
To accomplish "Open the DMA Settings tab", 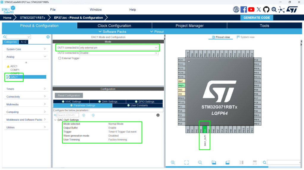I will [107, 101].
